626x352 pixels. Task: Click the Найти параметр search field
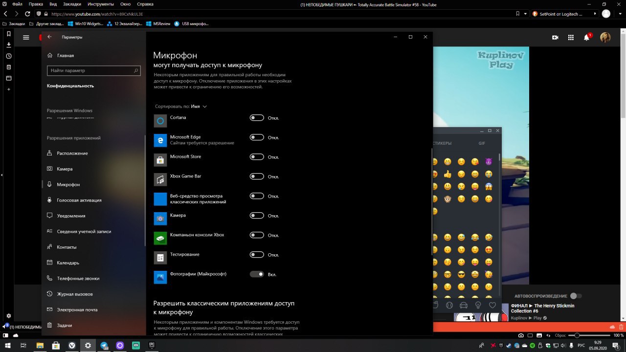(93, 70)
